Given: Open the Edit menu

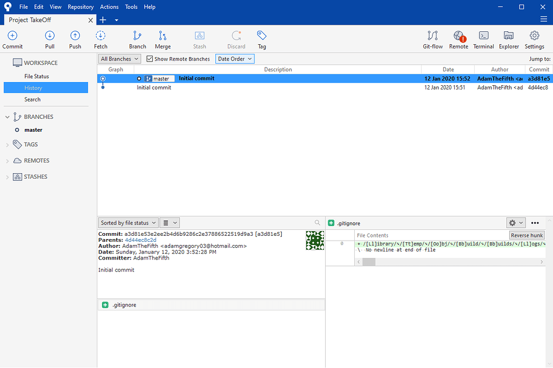Looking at the screenshot, I should click(39, 6).
